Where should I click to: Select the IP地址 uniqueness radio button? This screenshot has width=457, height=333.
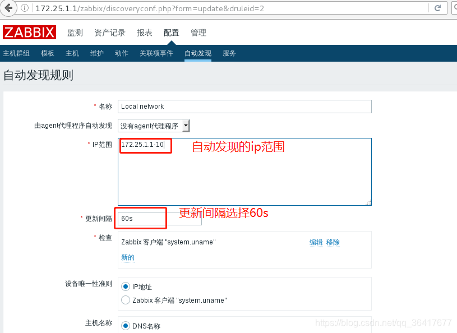coord(126,286)
